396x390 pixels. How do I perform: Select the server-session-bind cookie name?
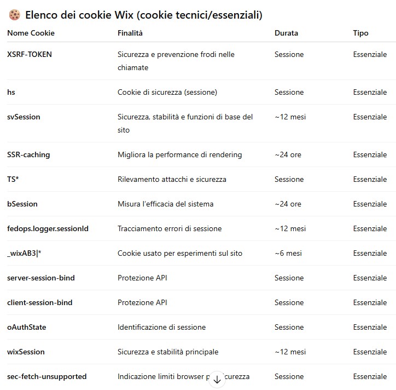coord(41,278)
